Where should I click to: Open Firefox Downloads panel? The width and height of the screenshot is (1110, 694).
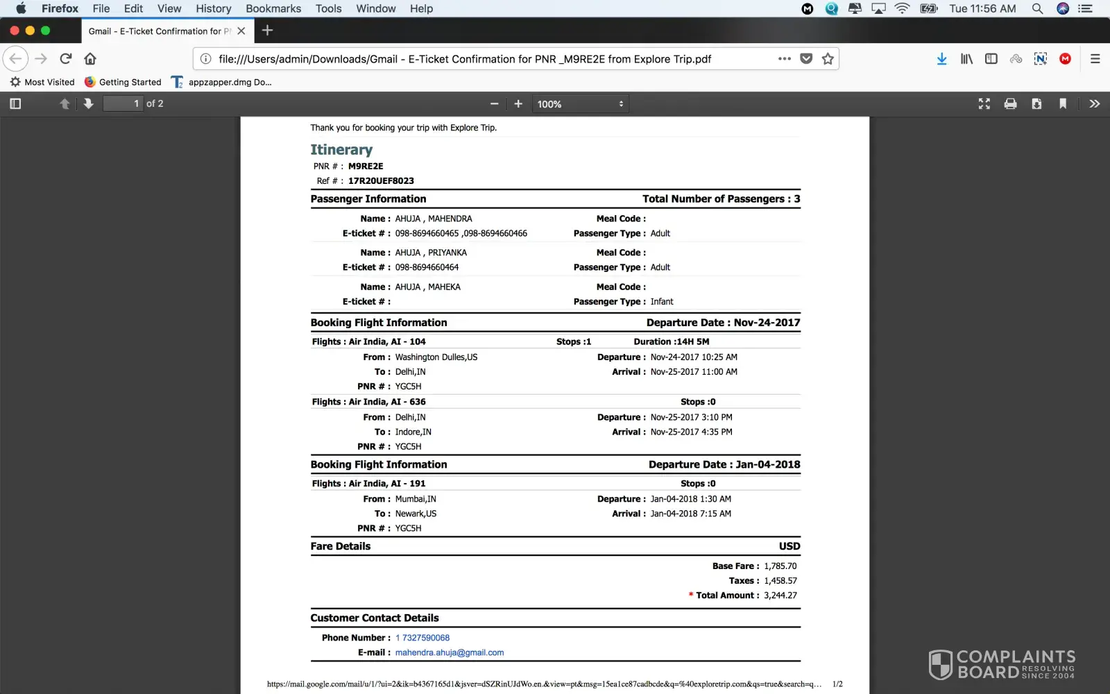coord(941,59)
